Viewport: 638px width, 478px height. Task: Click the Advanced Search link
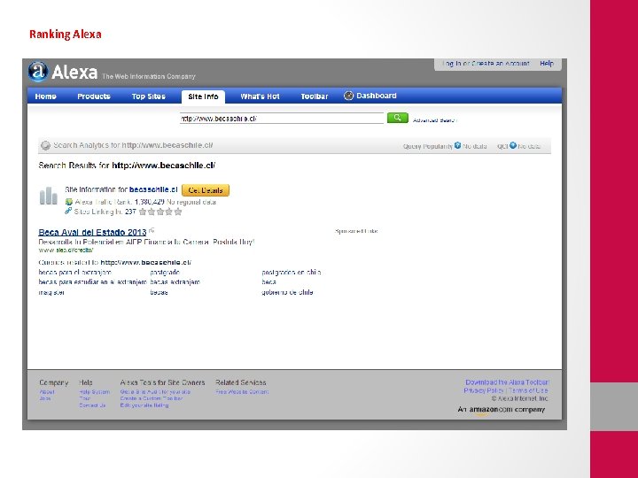(435, 120)
